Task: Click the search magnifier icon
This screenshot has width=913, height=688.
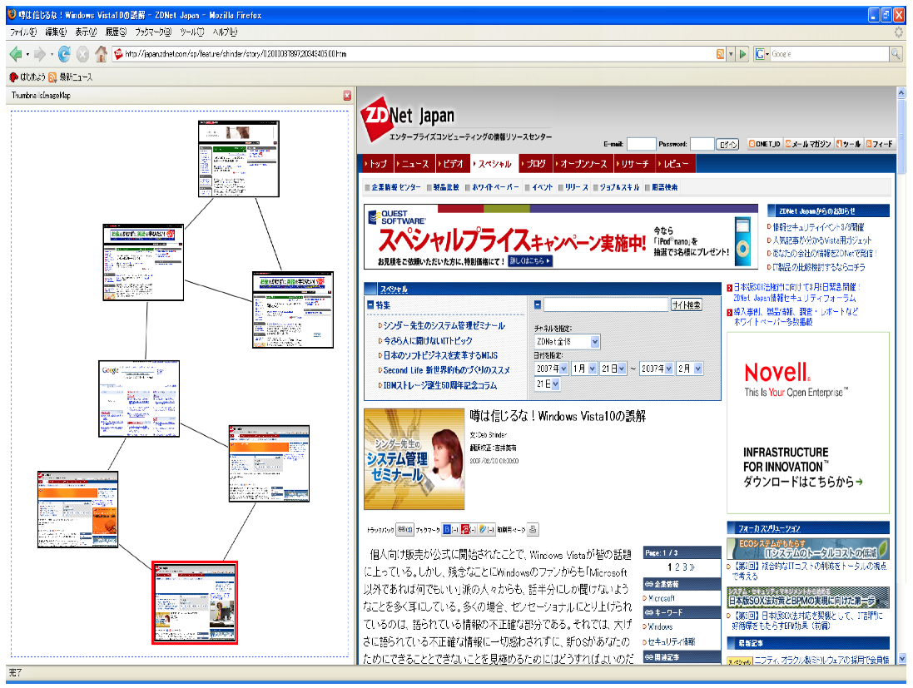Action: tap(896, 54)
